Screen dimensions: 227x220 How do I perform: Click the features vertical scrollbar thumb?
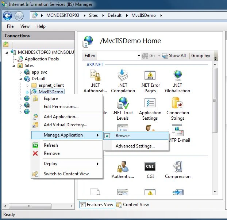(x=215, y=100)
